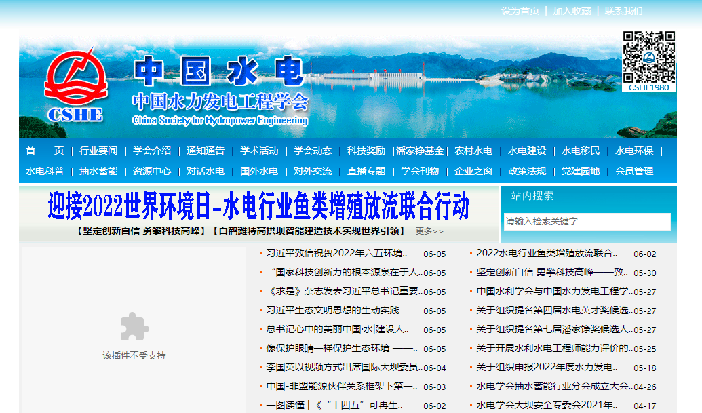Open the 首页 menu item
This screenshot has width=702, height=413.
point(45,151)
